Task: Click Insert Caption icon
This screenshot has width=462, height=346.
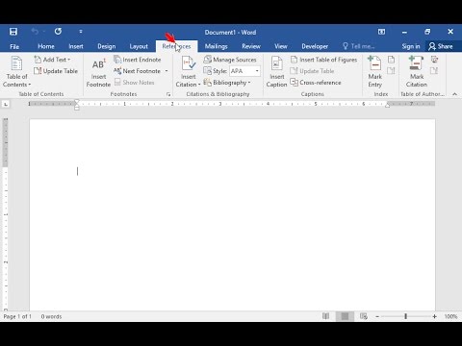Action: point(276,72)
